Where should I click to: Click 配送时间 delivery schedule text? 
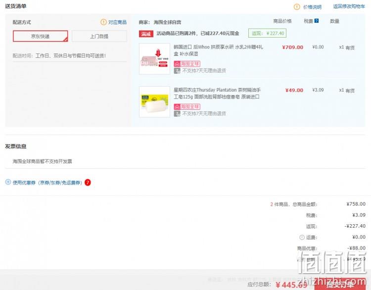pyautogui.click(x=59, y=55)
